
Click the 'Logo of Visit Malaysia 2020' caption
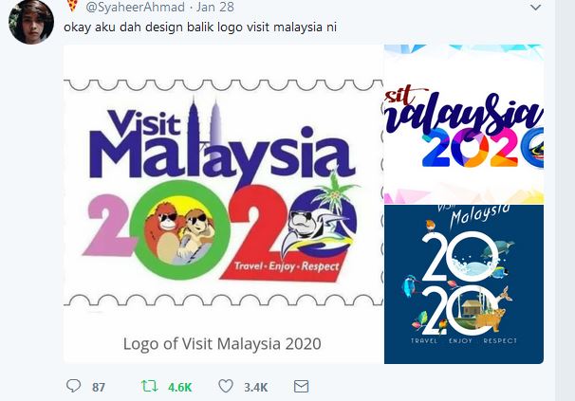tap(222, 344)
